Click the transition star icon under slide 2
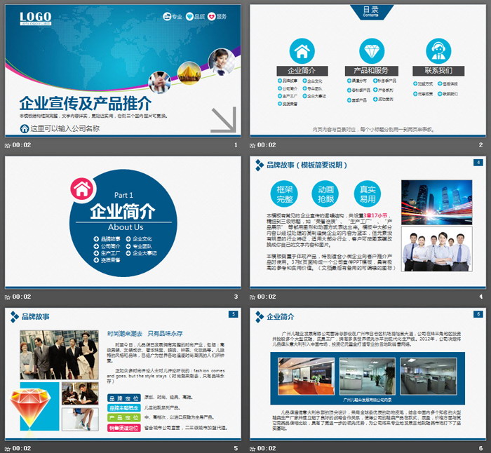This screenshot has height=453, width=491. tap(253, 145)
